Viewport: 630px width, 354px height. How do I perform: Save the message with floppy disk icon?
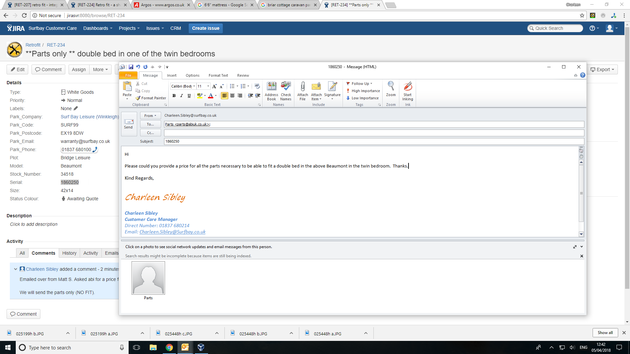[131, 67]
